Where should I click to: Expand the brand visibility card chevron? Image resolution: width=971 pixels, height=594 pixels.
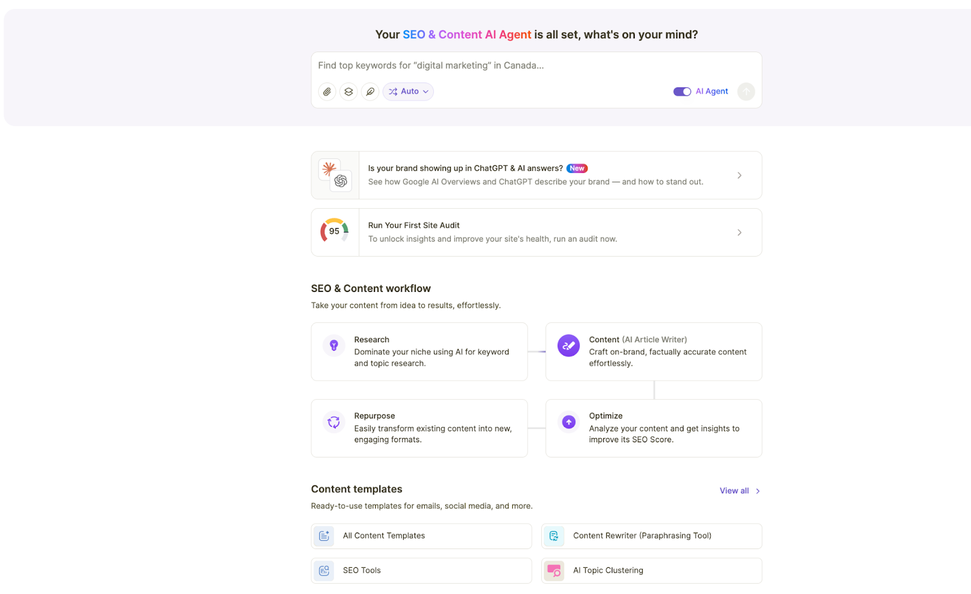click(739, 175)
